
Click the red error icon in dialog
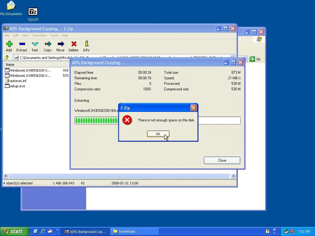point(127,120)
